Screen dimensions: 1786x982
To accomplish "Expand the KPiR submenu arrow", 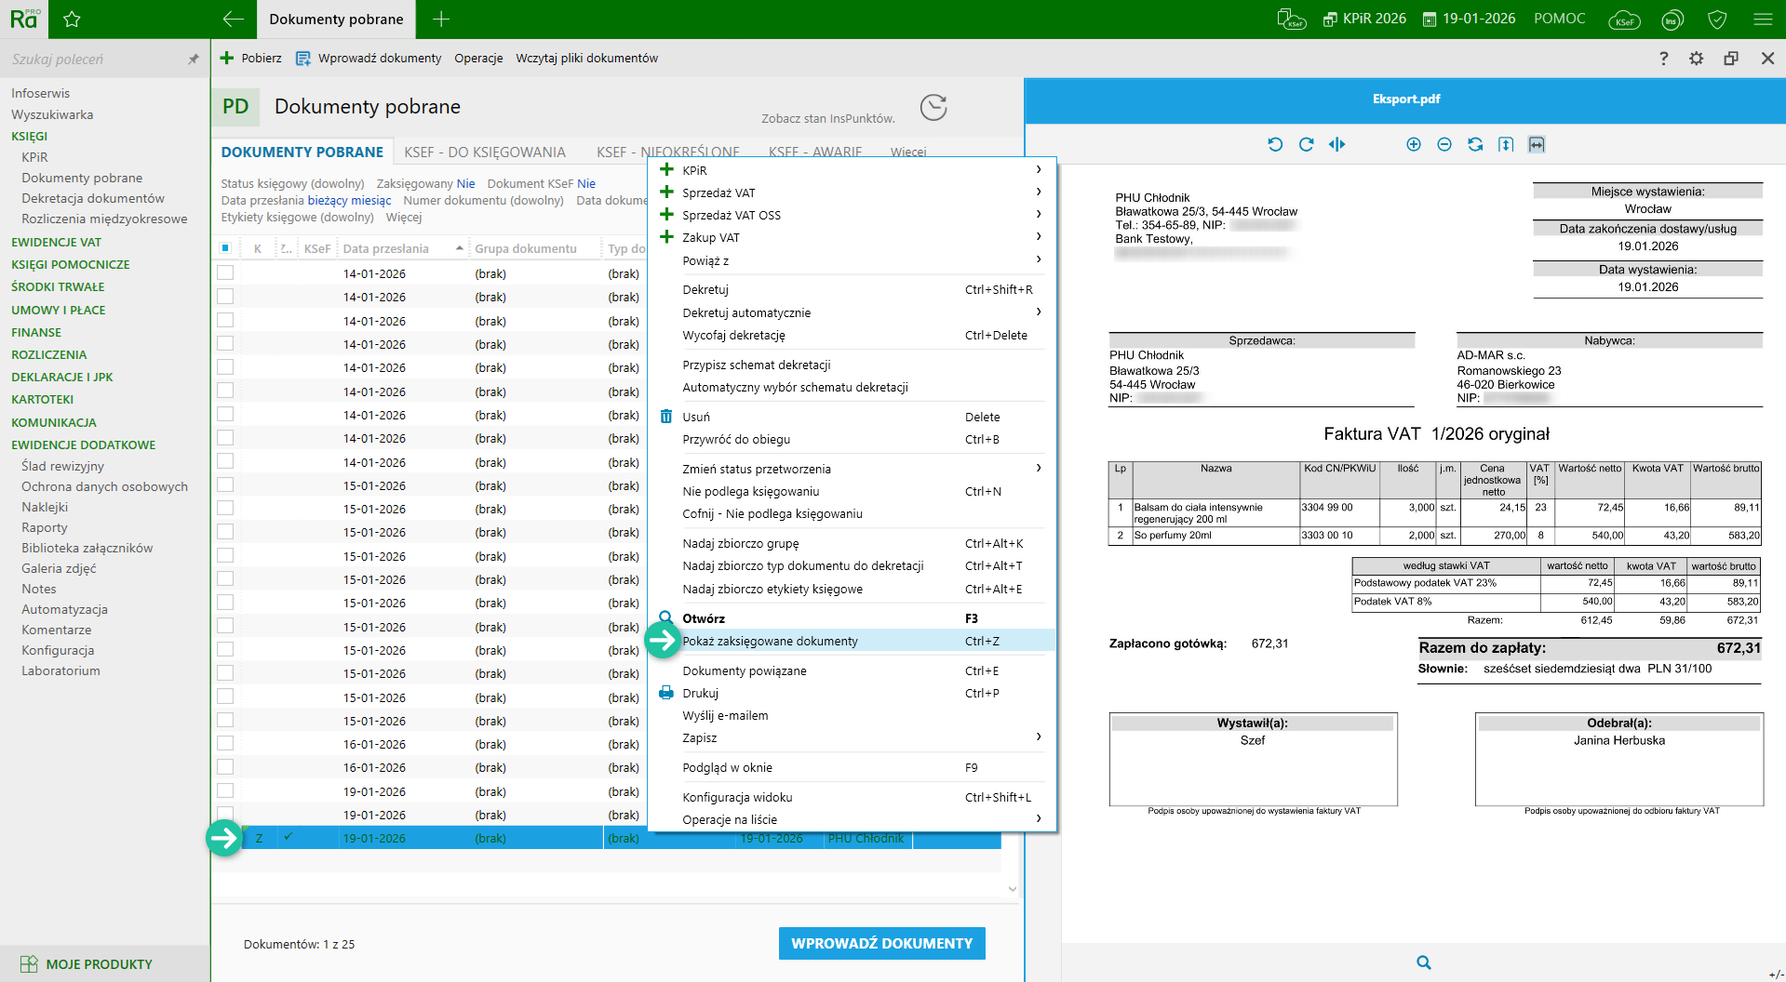I will [1038, 170].
